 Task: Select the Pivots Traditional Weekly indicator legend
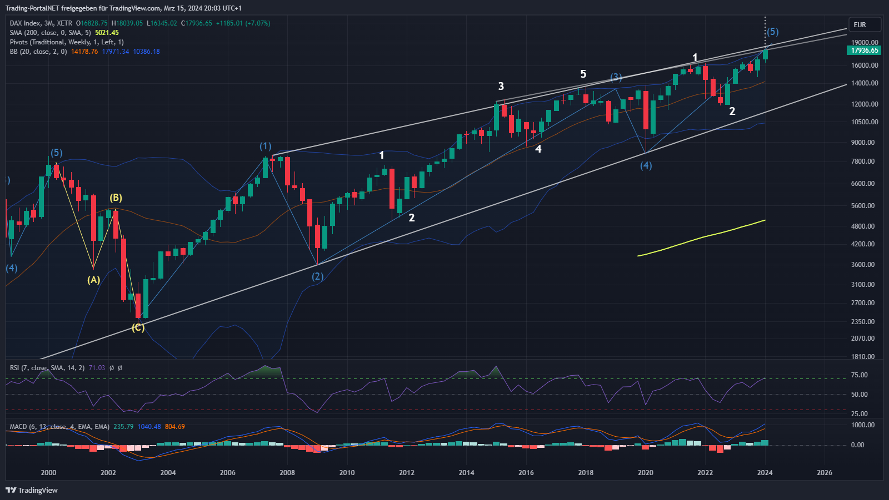click(67, 42)
